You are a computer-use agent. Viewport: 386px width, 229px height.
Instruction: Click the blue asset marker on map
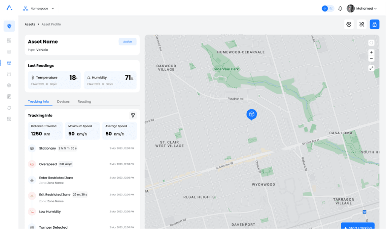[251, 114]
